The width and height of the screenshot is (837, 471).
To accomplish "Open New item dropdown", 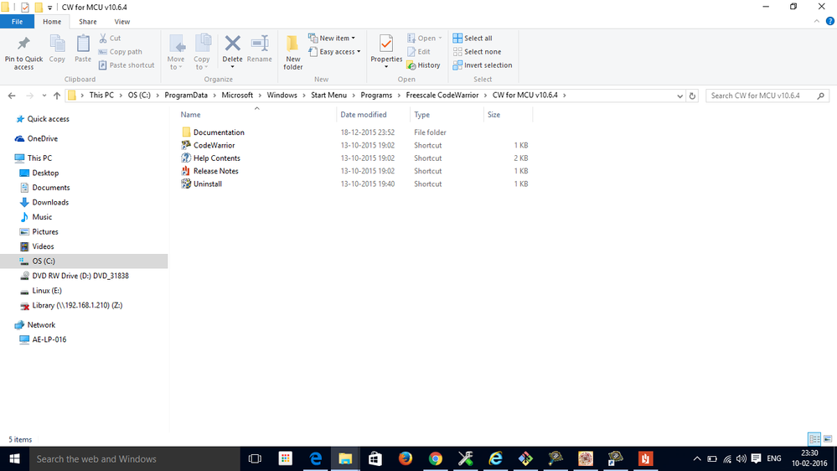I will coord(332,38).
